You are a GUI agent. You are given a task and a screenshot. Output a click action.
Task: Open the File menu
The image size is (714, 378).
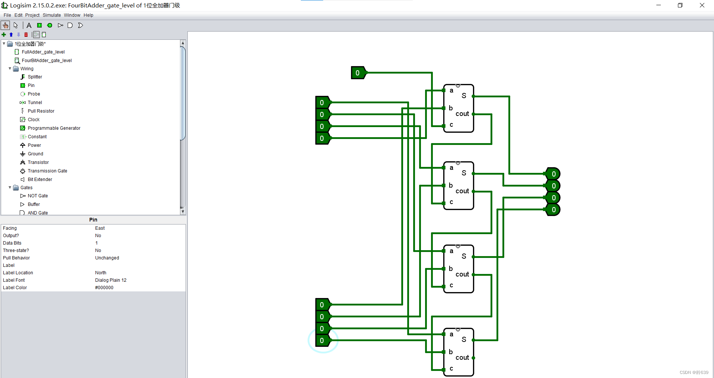point(7,15)
